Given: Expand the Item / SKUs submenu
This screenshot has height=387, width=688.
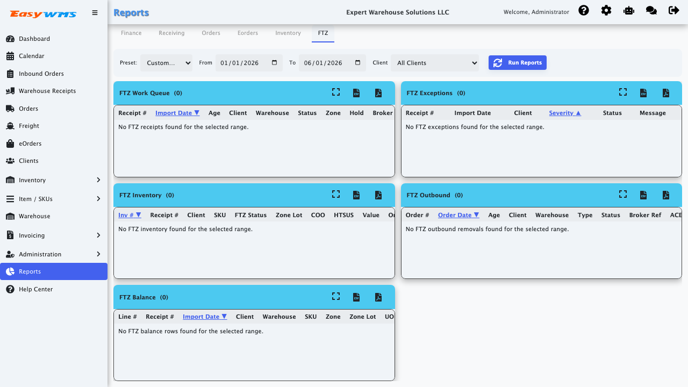Looking at the screenshot, I should coord(54,199).
